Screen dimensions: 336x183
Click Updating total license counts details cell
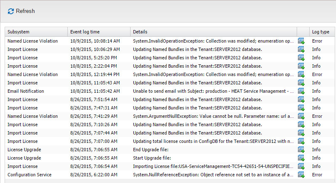(213, 141)
